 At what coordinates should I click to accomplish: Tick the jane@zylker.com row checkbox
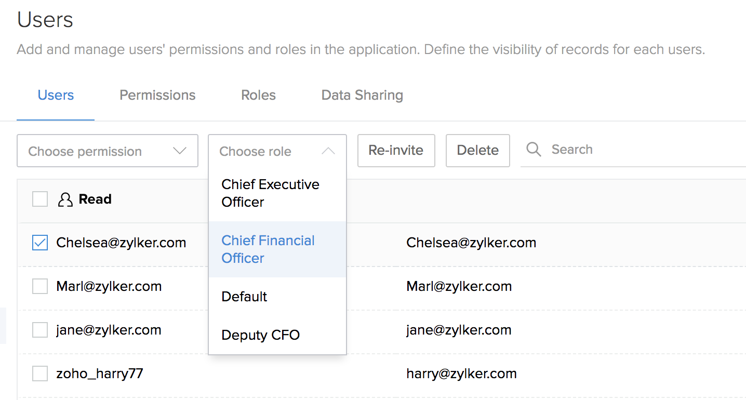click(x=40, y=330)
